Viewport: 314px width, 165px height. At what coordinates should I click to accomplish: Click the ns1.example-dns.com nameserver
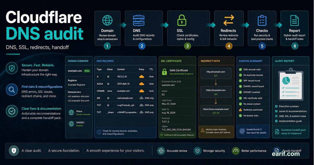[x=78, y=97]
